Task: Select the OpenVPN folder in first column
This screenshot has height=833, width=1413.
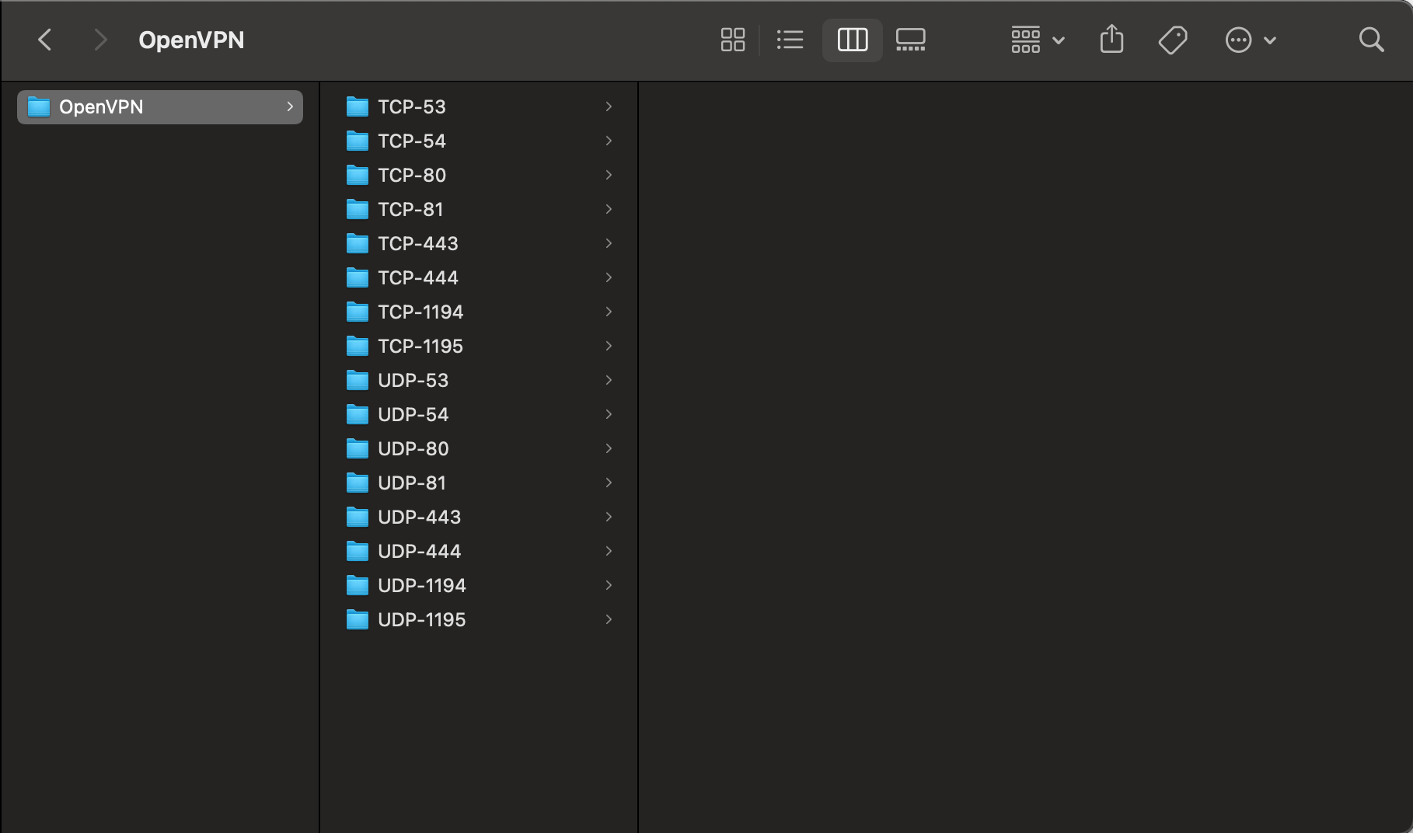Action: pyautogui.click(x=160, y=107)
